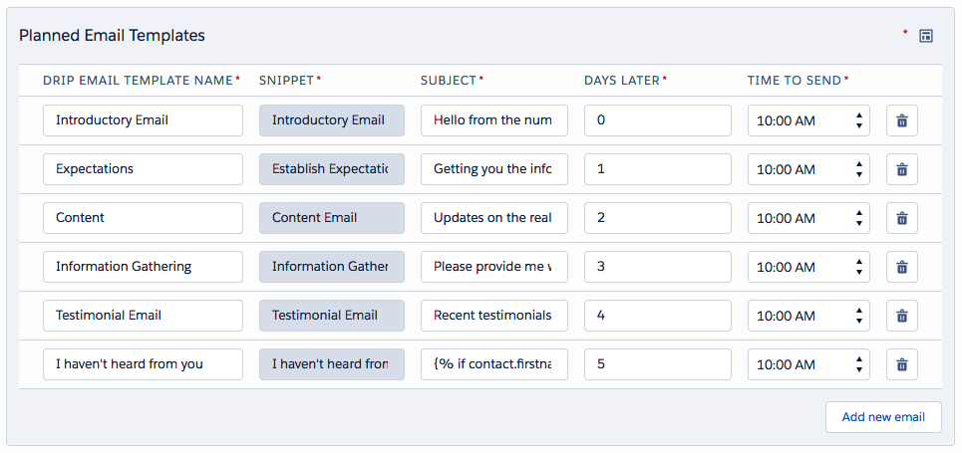Click days later field showing 3
The height and width of the screenshot is (453, 962).
point(657,267)
